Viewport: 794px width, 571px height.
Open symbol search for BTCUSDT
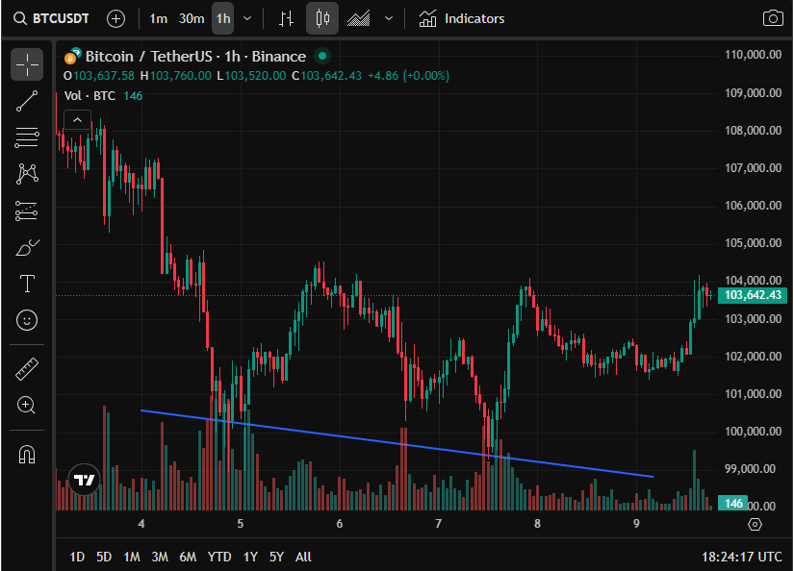pos(51,18)
